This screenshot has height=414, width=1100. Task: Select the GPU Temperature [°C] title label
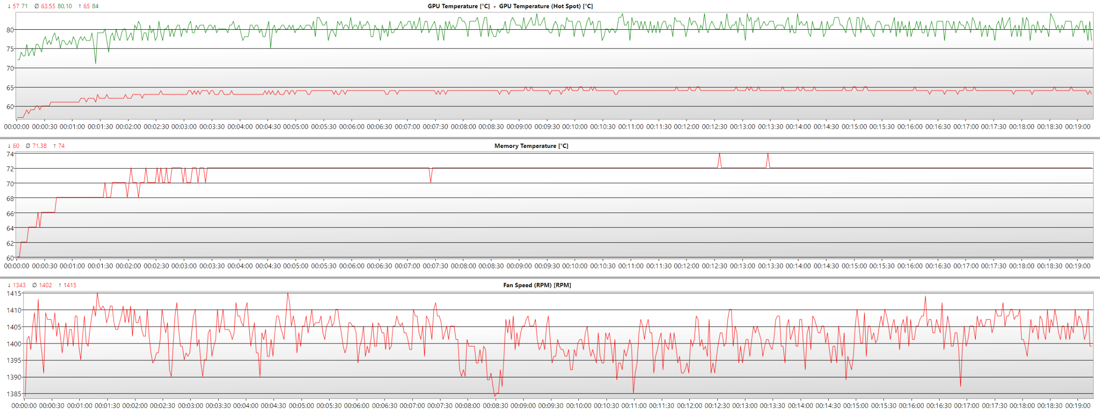(458, 6)
